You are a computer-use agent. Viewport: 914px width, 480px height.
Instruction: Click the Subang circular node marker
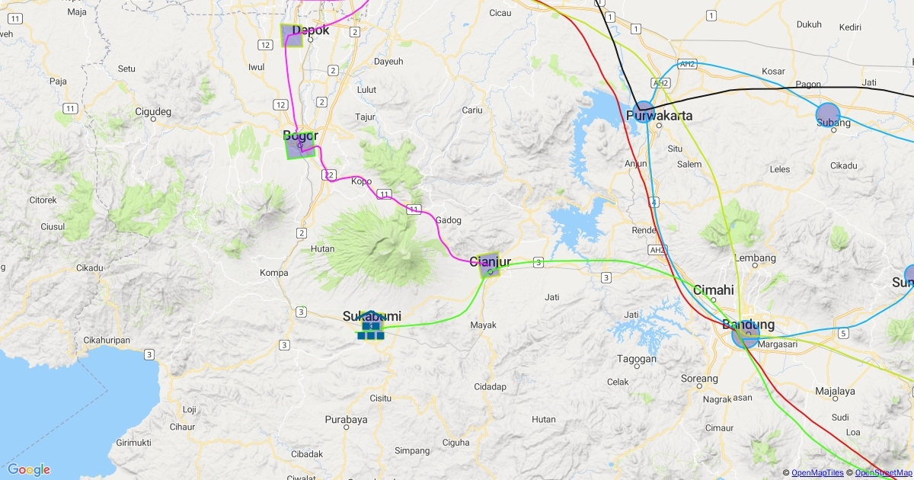click(828, 115)
